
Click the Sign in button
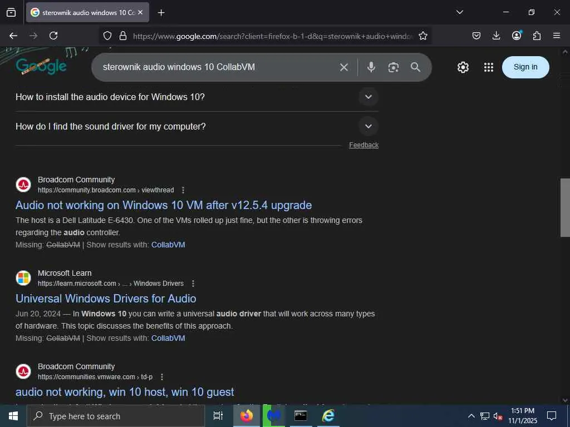click(525, 67)
